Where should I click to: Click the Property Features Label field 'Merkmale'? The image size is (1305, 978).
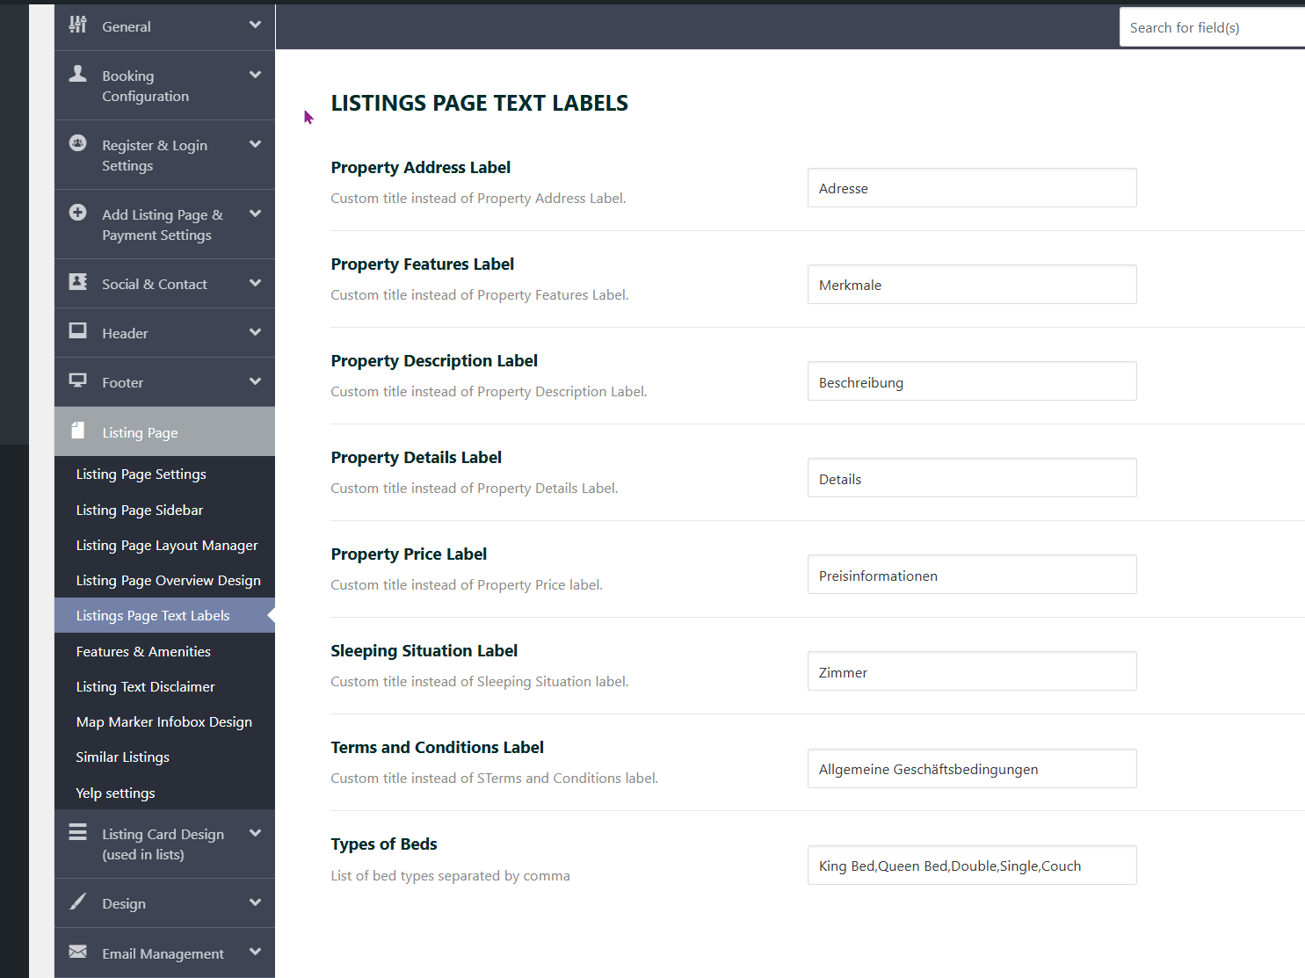(x=972, y=285)
